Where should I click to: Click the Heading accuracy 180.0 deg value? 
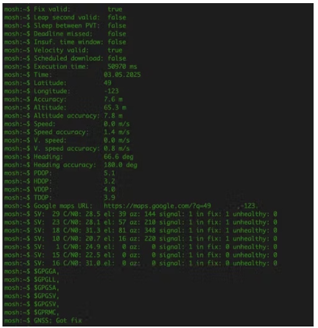[x=120, y=165]
